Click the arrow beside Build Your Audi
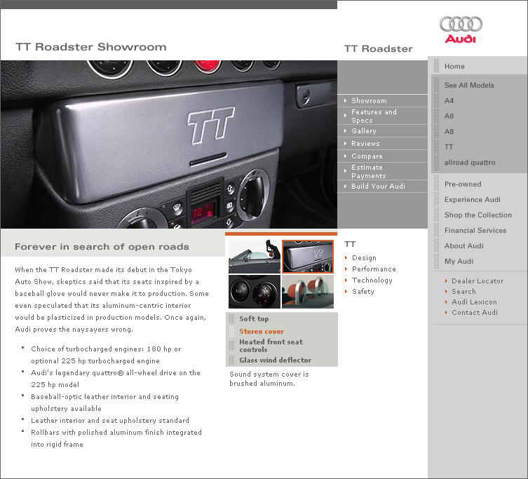Viewport: 528px width, 479px height. (345, 187)
